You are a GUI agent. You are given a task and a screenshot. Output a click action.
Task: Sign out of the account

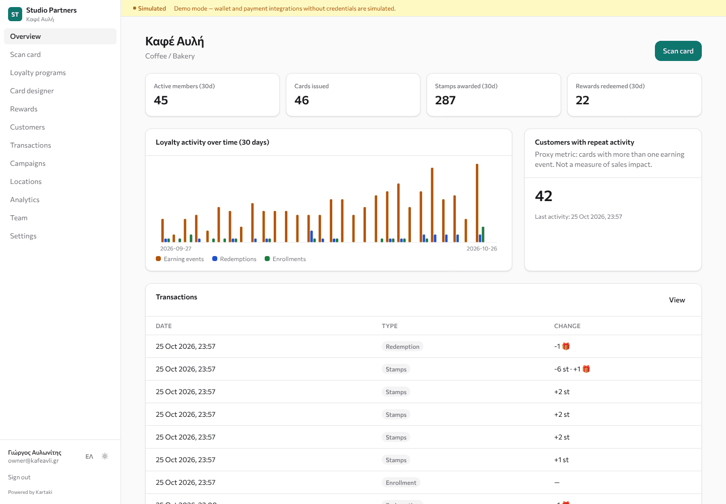(19, 477)
